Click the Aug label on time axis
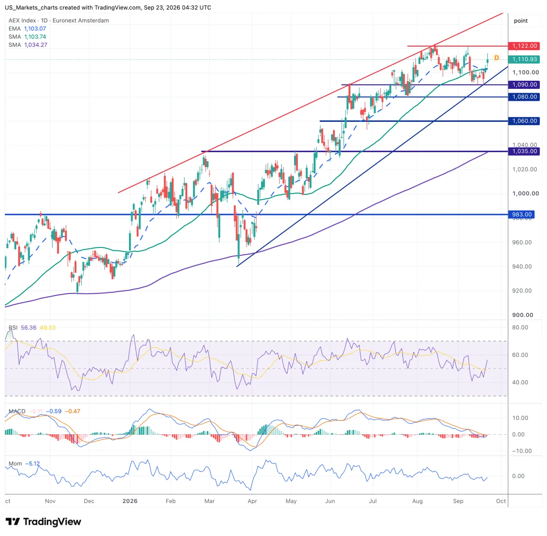This screenshot has height=536, width=547. coord(418,501)
